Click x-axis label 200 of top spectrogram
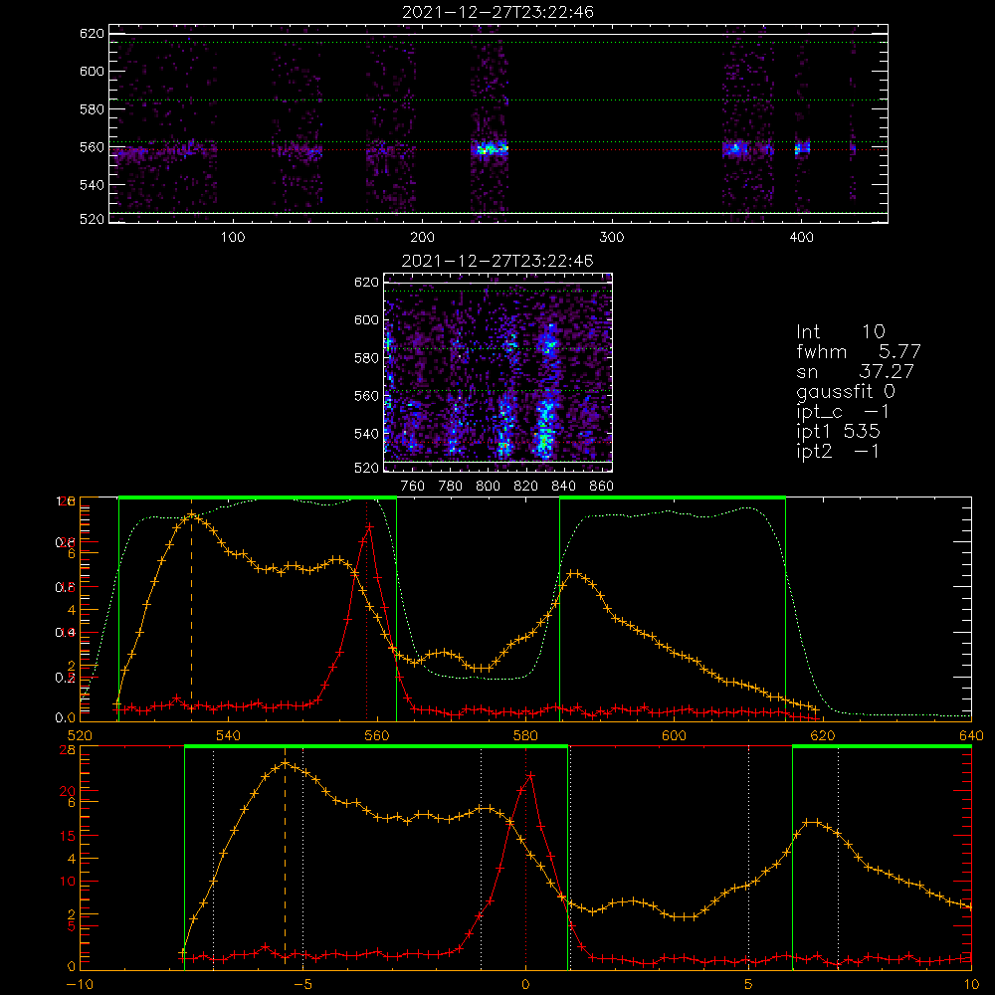This screenshot has height=995, width=995. coord(422,238)
